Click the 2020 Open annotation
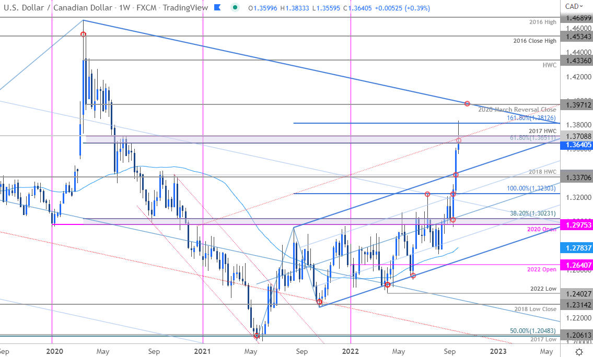The image size is (593, 357). 542,229
